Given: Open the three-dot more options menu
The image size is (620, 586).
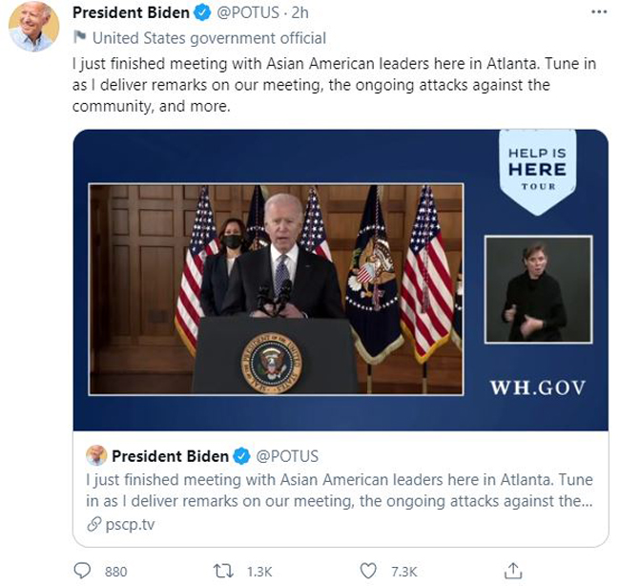Looking at the screenshot, I should [x=599, y=12].
